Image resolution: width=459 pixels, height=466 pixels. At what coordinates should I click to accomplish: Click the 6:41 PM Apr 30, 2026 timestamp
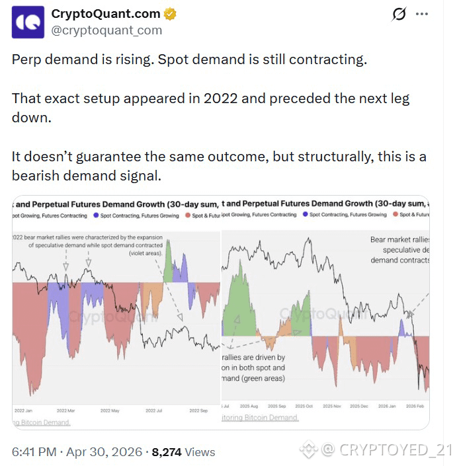[x=77, y=451]
